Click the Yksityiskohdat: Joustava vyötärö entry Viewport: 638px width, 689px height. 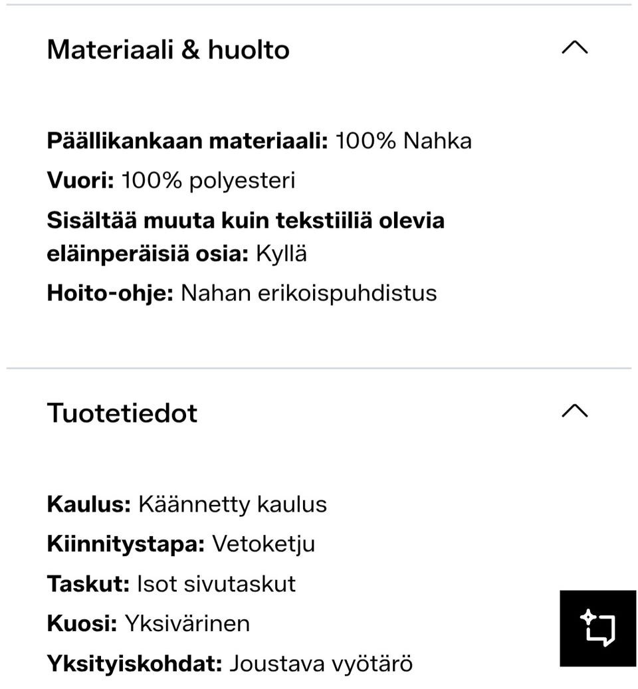tap(230, 662)
